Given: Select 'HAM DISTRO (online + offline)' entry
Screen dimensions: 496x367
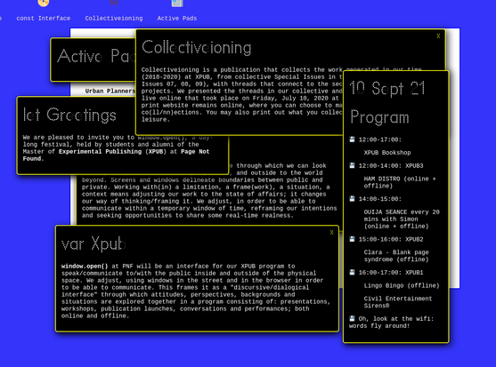Looking at the screenshot, I should point(400,182).
